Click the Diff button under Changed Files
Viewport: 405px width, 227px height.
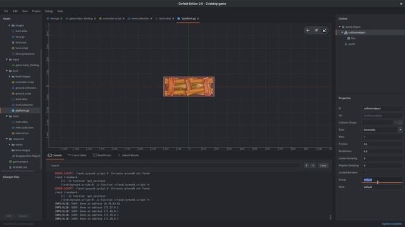[9, 216]
